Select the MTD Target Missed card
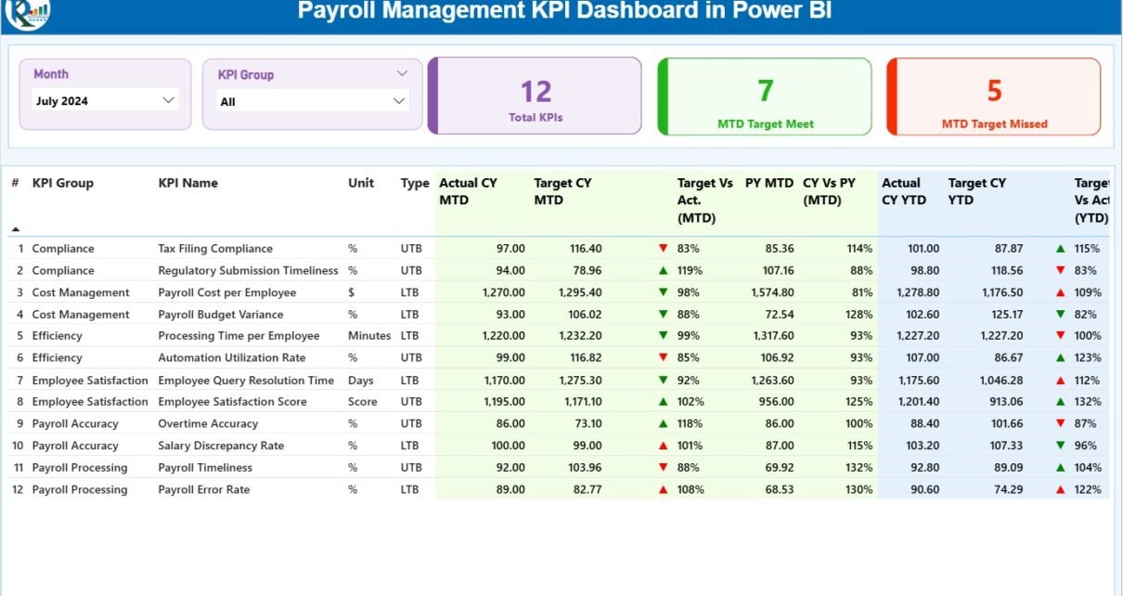The height and width of the screenshot is (596, 1123). click(994, 97)
